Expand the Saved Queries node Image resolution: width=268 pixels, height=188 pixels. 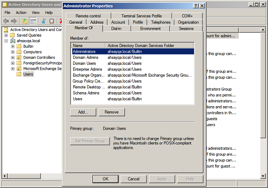(6, 35)
